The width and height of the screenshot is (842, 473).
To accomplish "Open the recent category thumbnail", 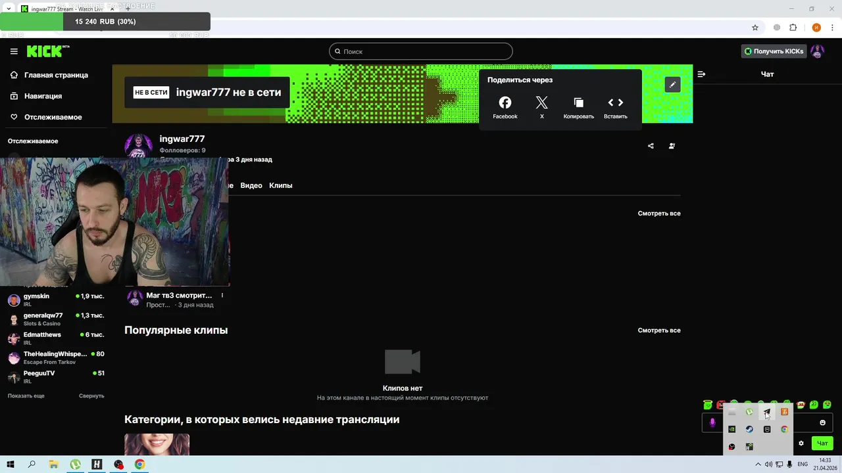I will point(157,444).
